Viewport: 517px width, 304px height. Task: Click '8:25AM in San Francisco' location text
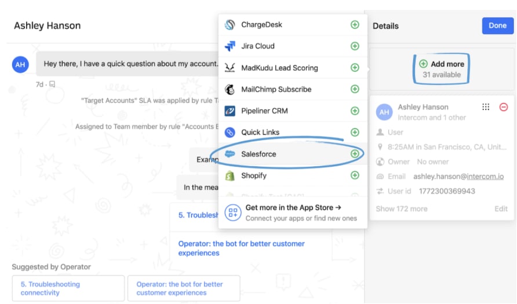pos(447,147)
